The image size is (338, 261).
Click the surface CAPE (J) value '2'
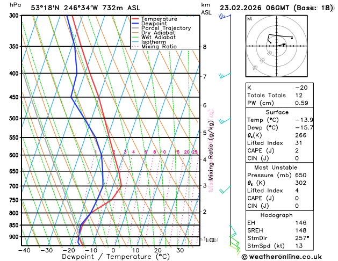[297, 150]
